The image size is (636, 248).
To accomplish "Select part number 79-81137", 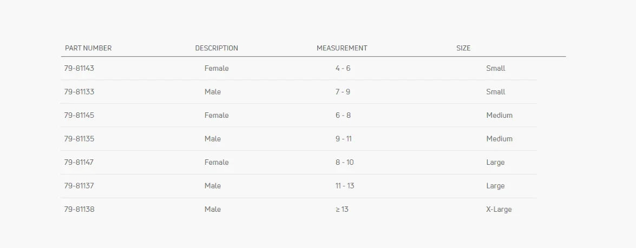I will [x=79, y=186].
